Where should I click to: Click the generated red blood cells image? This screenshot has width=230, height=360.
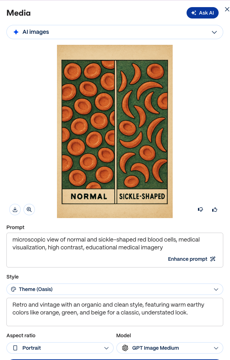pyautogui.click(x=115, y=131)
